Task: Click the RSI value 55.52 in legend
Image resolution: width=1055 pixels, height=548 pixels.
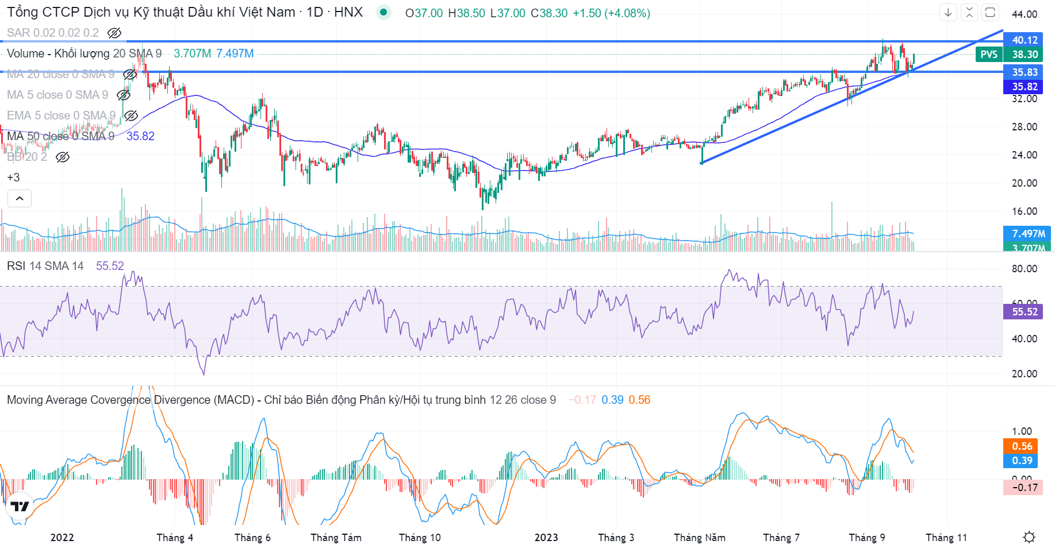Action: 110,266
